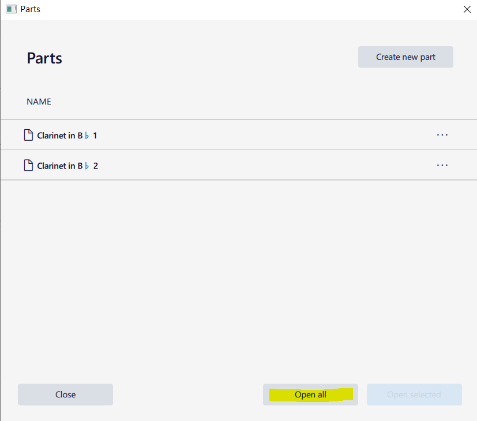
Task: Click empty space in Clarinet in B♭ 1 row
Action: tap(260, 135)
